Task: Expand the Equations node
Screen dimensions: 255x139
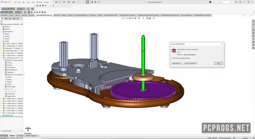Action: pyautogui.click(x=4, y=72)
